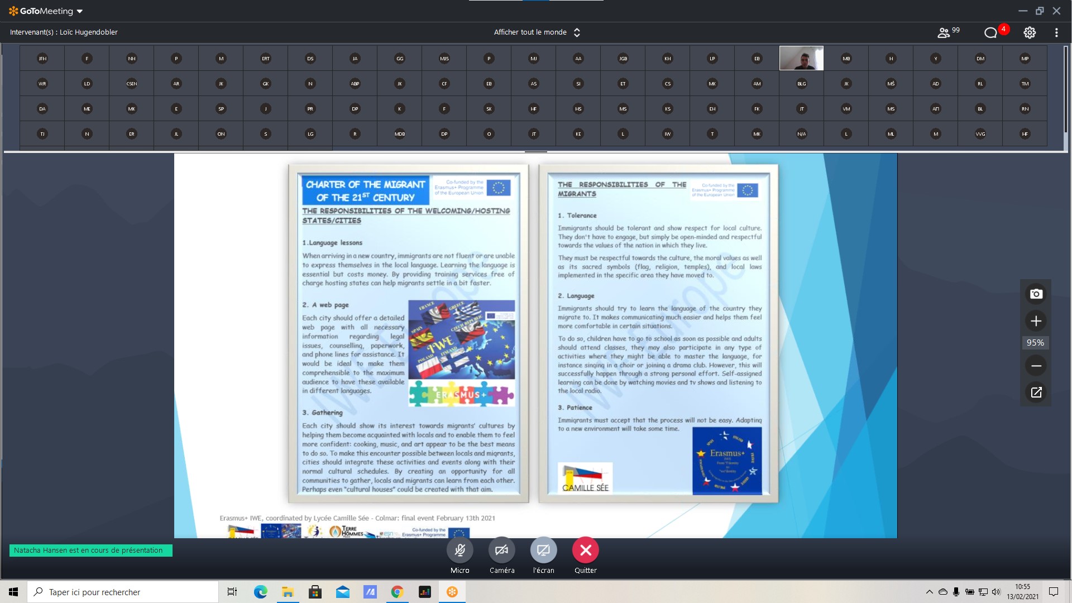This screenshot has width=1072, height=603.
Task: Toggle l'écran screen sharing button
Action: [543, 551]
